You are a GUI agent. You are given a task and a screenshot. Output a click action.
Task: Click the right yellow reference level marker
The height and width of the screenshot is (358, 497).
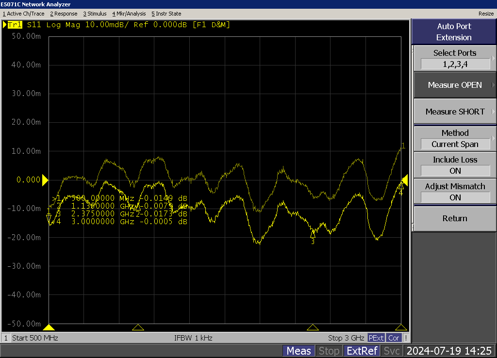(x=405, y=180)
